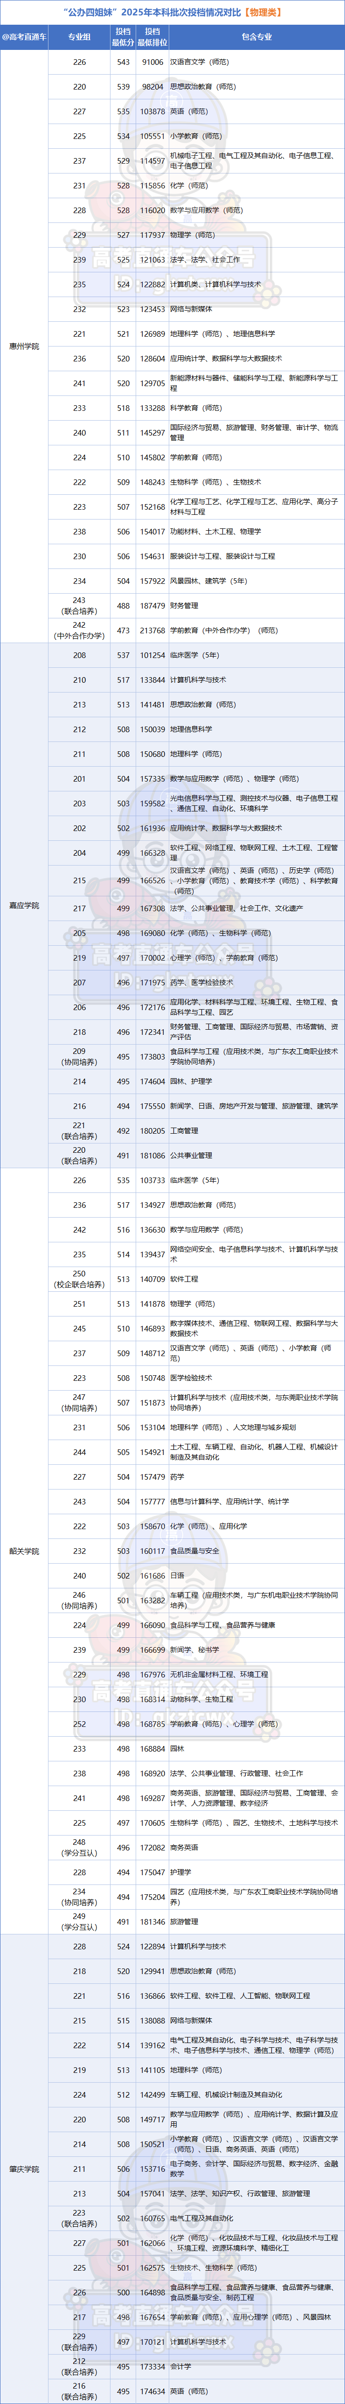Viewport: 345px width, 2404px height.
Task: Click 功能材料、土木工程、物理学 cell
Action: pos(215,532)
